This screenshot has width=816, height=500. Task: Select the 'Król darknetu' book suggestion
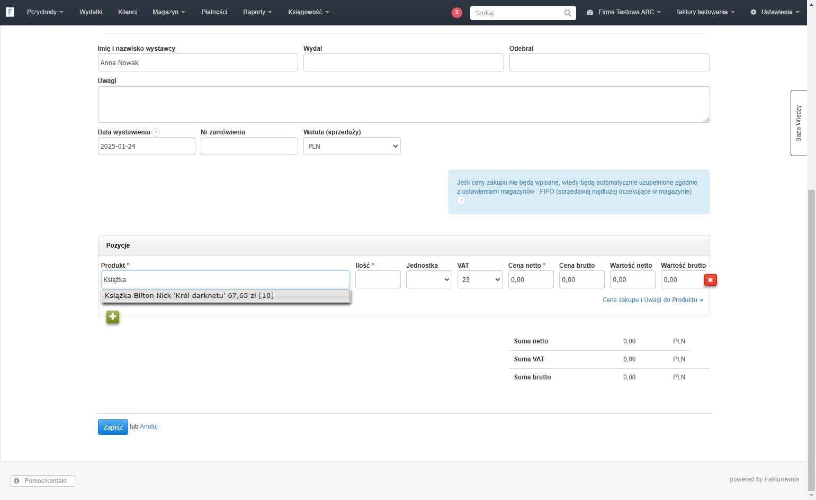pyautogui.click(x=226, y=296)
